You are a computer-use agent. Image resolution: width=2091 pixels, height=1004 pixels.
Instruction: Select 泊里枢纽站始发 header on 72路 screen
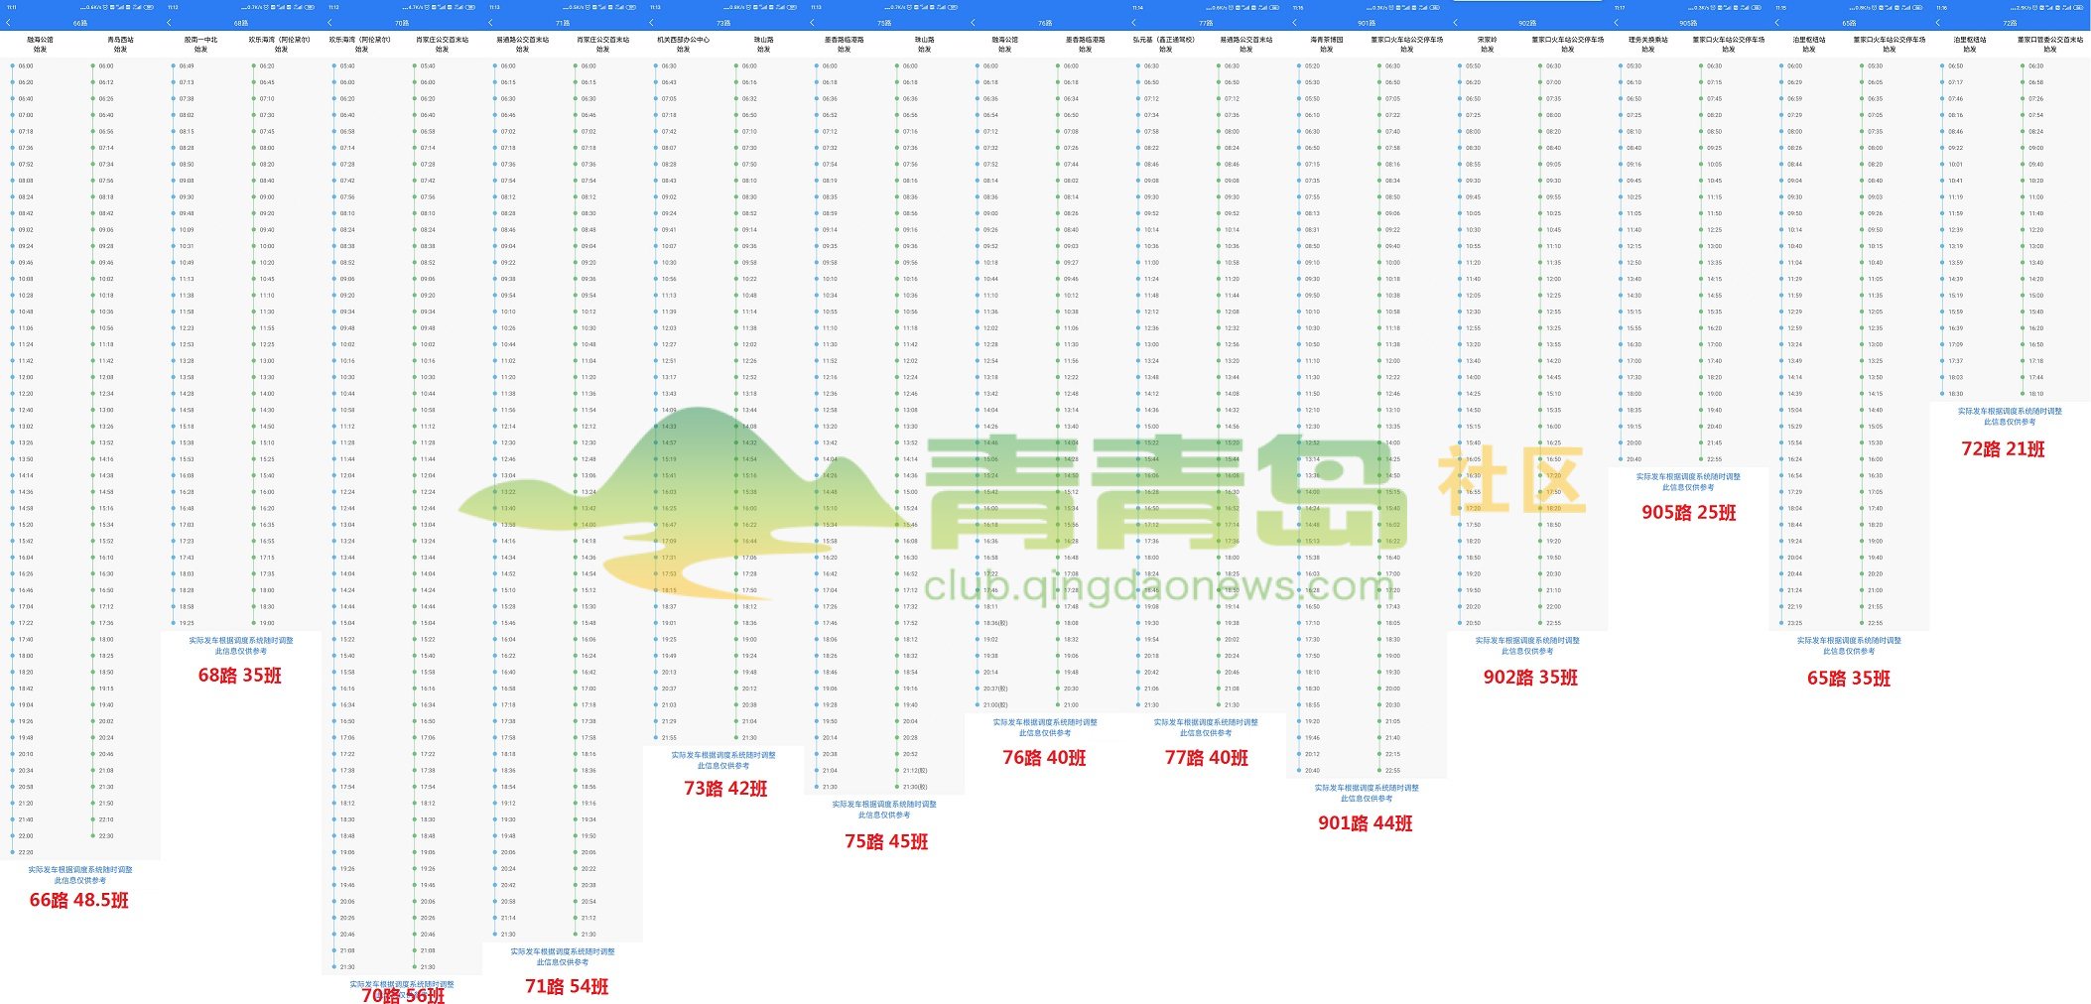(x=1969, y=45)
